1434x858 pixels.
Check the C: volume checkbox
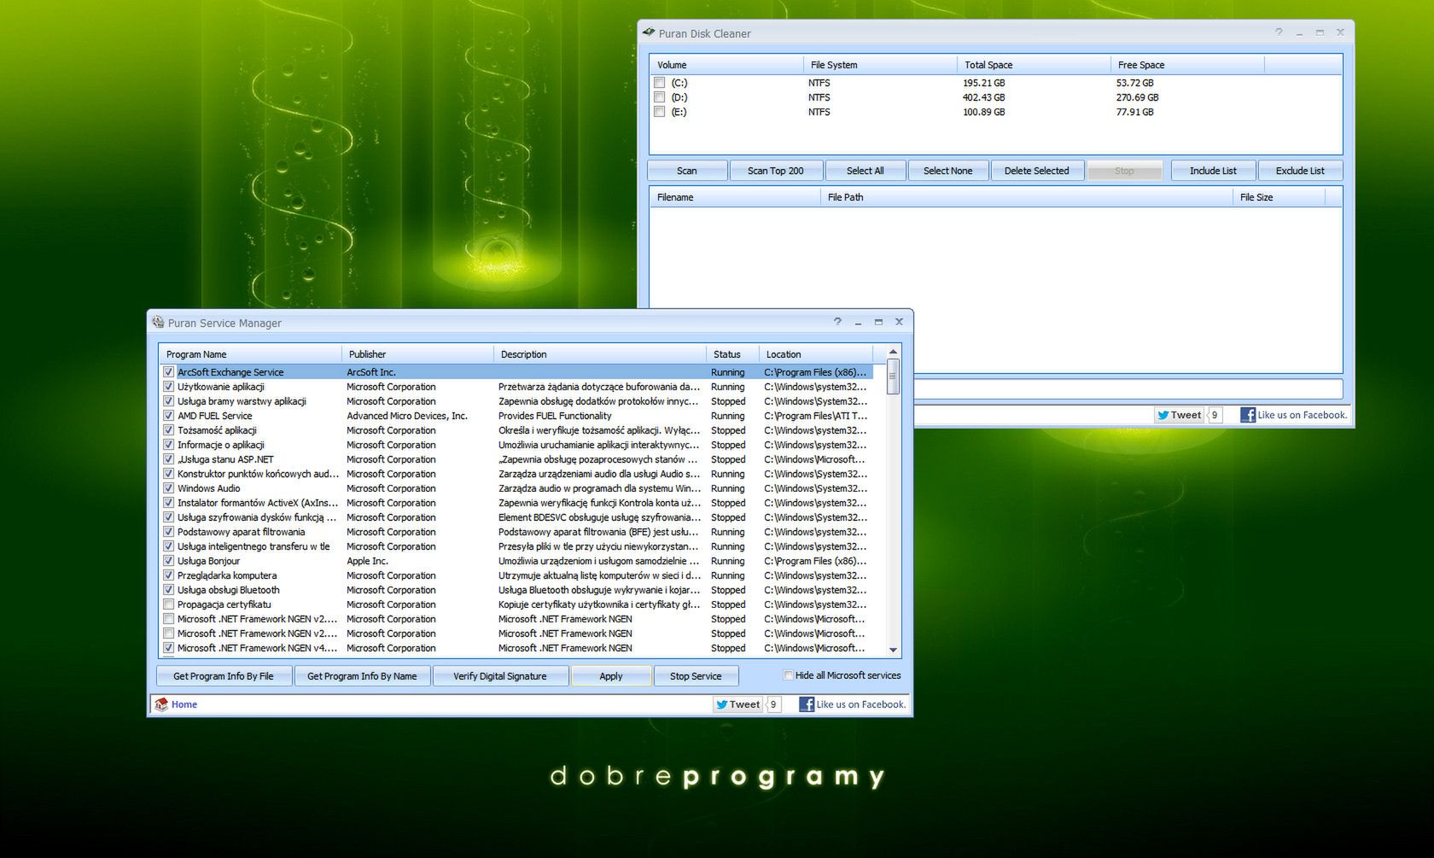tap(659, 83)
